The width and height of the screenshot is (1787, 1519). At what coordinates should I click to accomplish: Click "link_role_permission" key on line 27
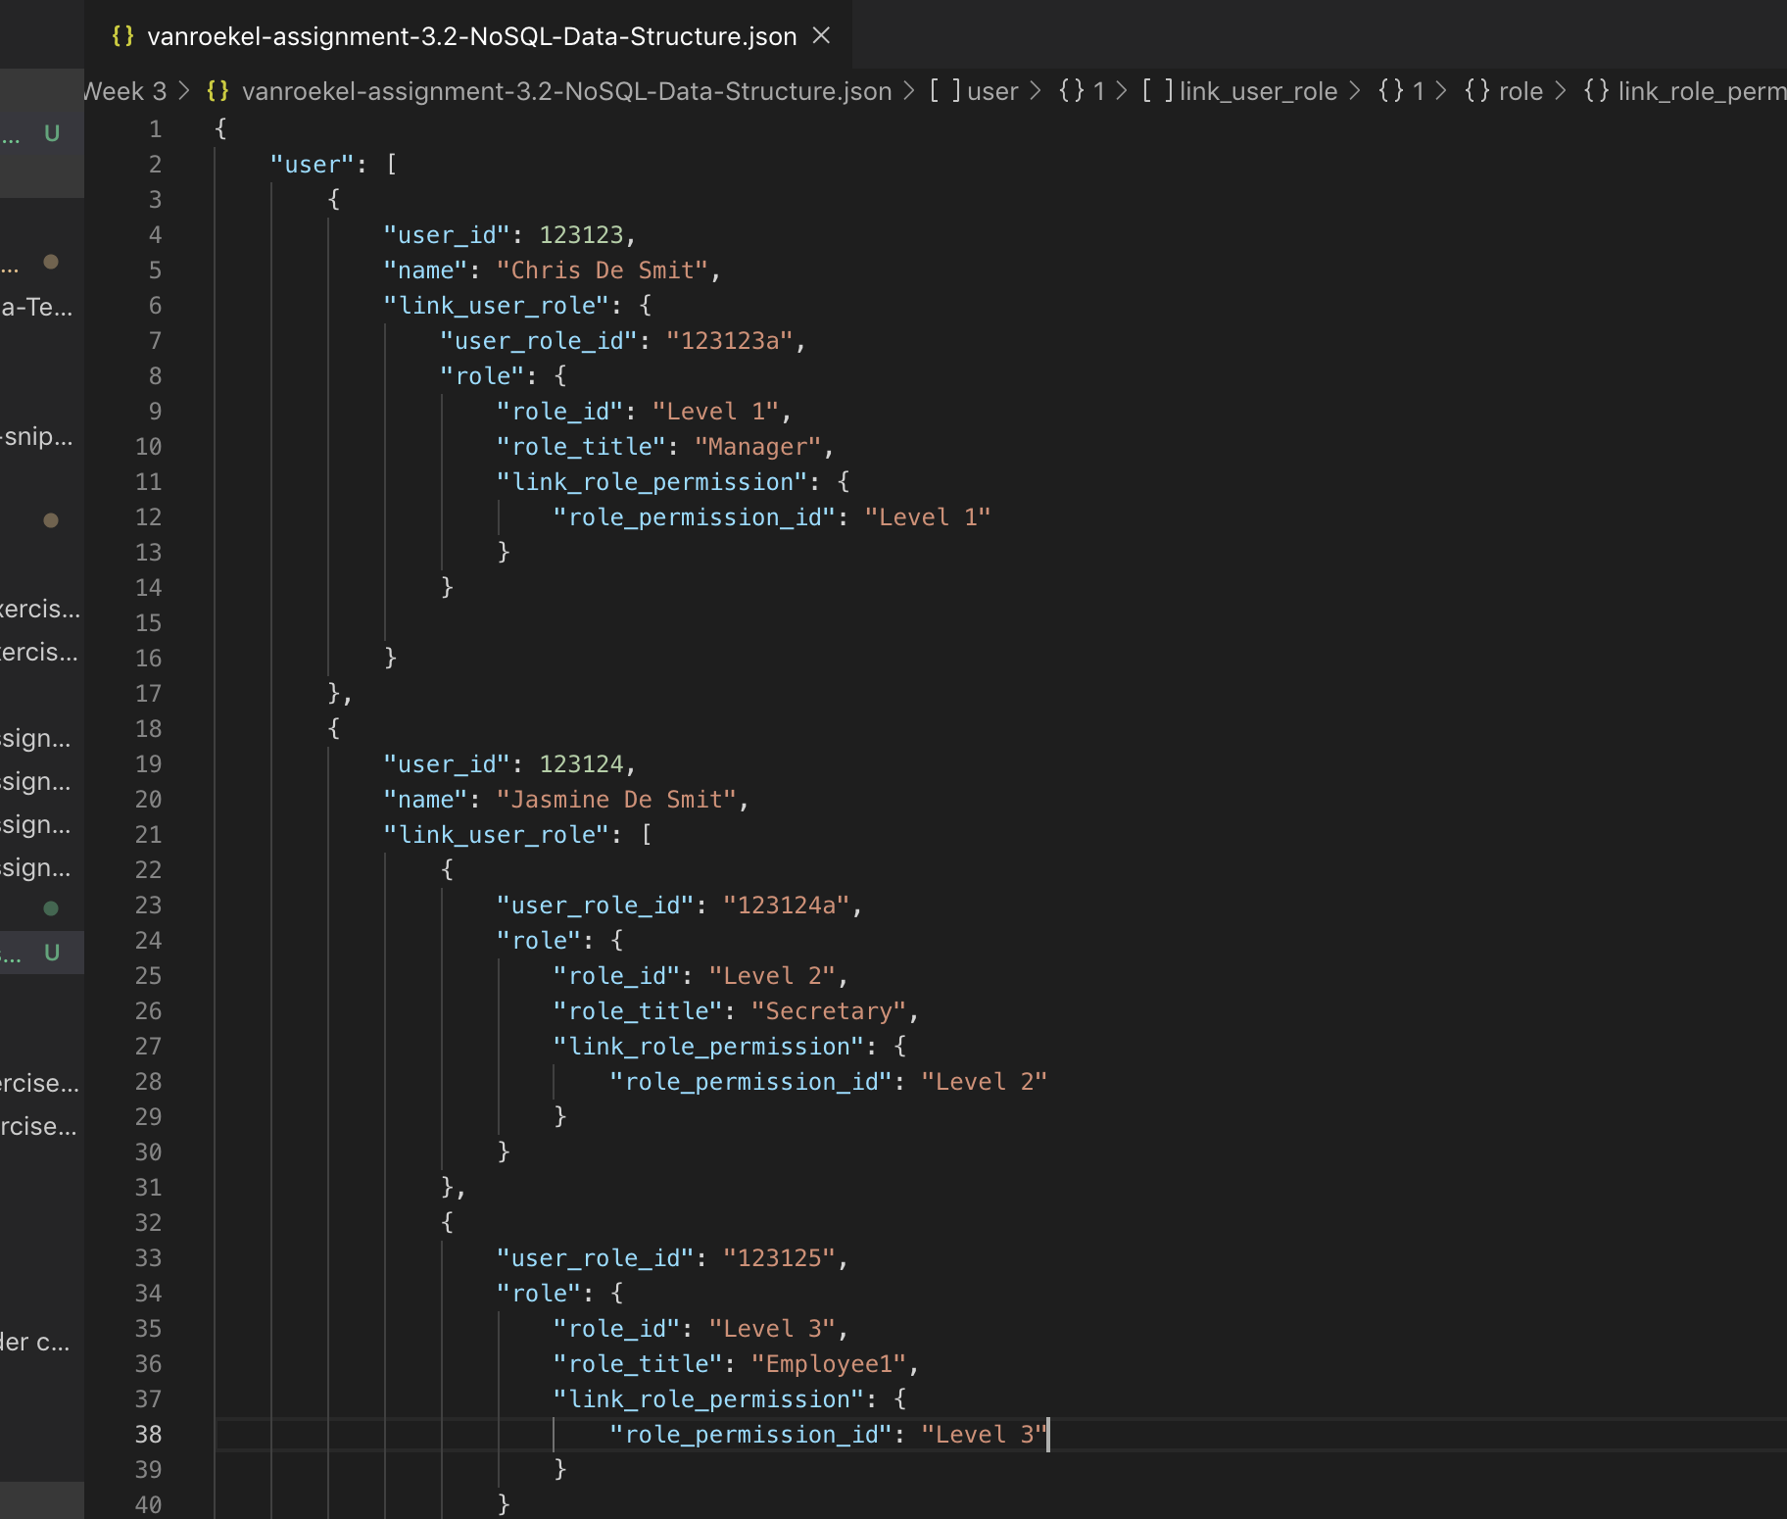click(708, 1047)
